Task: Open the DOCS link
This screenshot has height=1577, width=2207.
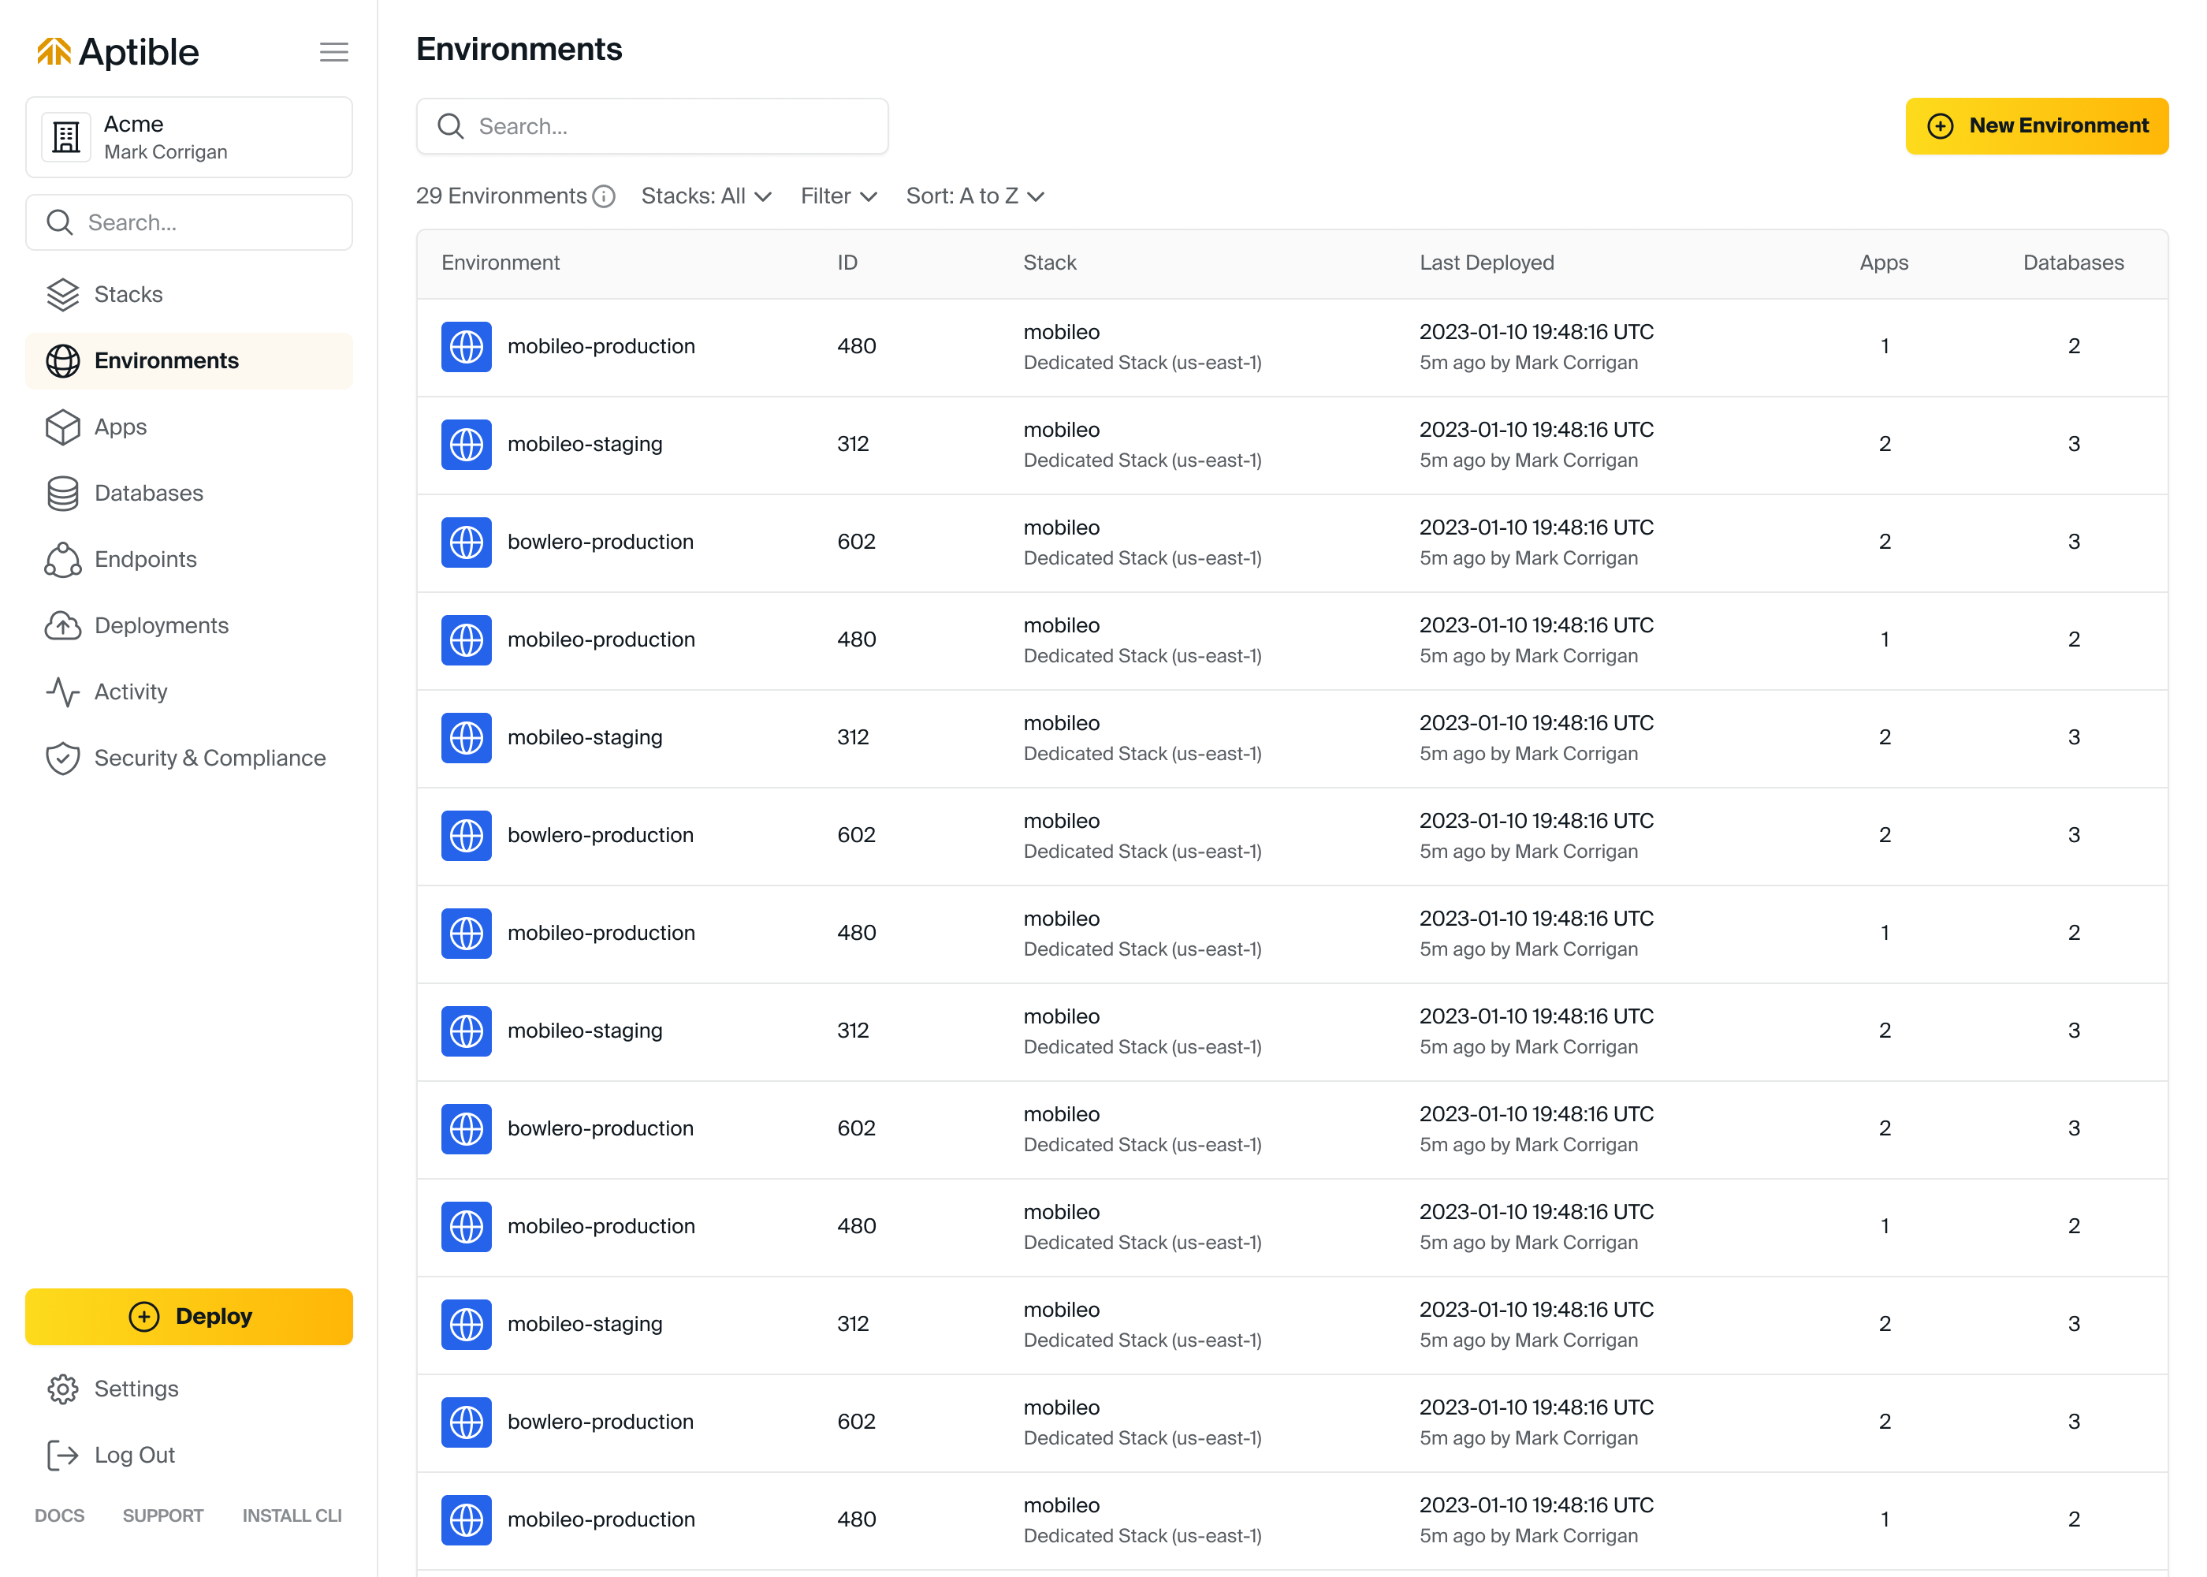Action: [x=59, y=1515]
